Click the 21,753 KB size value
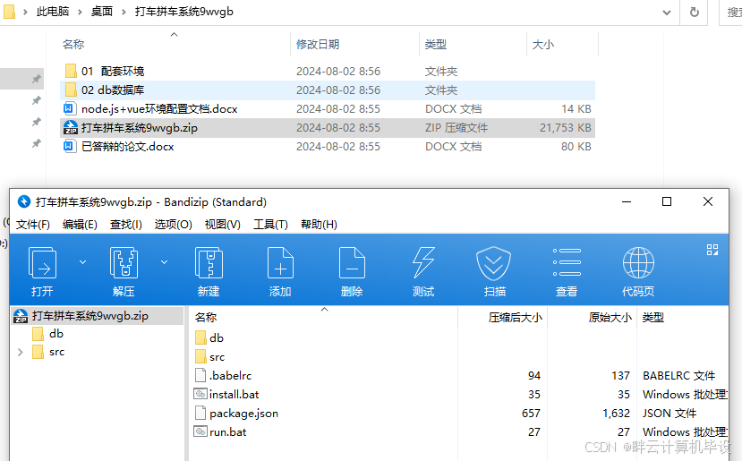 566,128
